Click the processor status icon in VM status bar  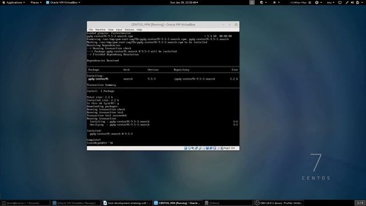click(214, 148)
